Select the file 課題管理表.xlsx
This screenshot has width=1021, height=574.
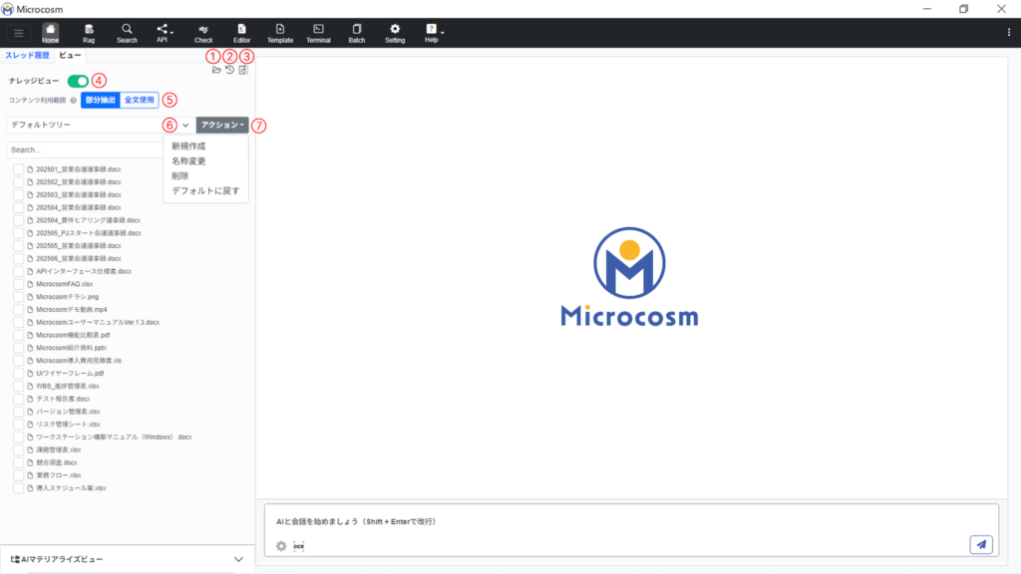[x=59, y=449]
